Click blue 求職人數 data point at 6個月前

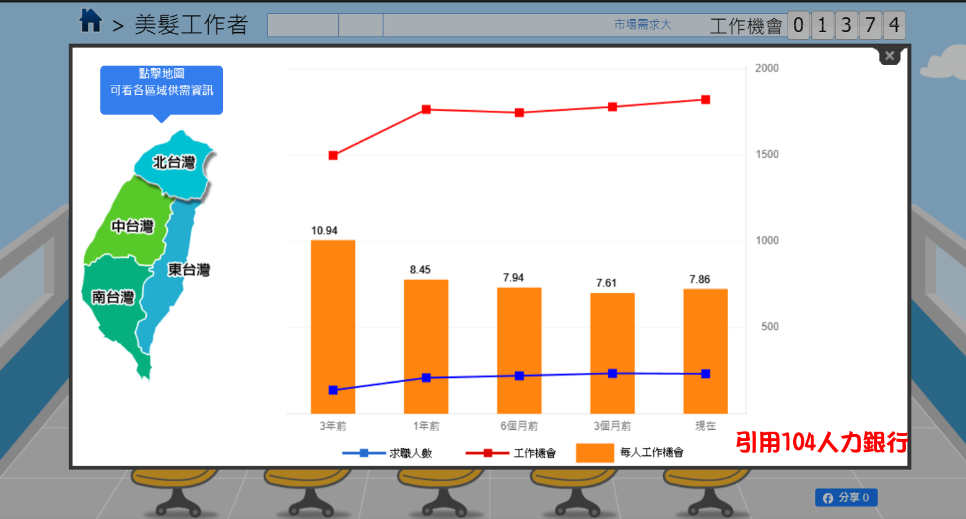(519, 376)
